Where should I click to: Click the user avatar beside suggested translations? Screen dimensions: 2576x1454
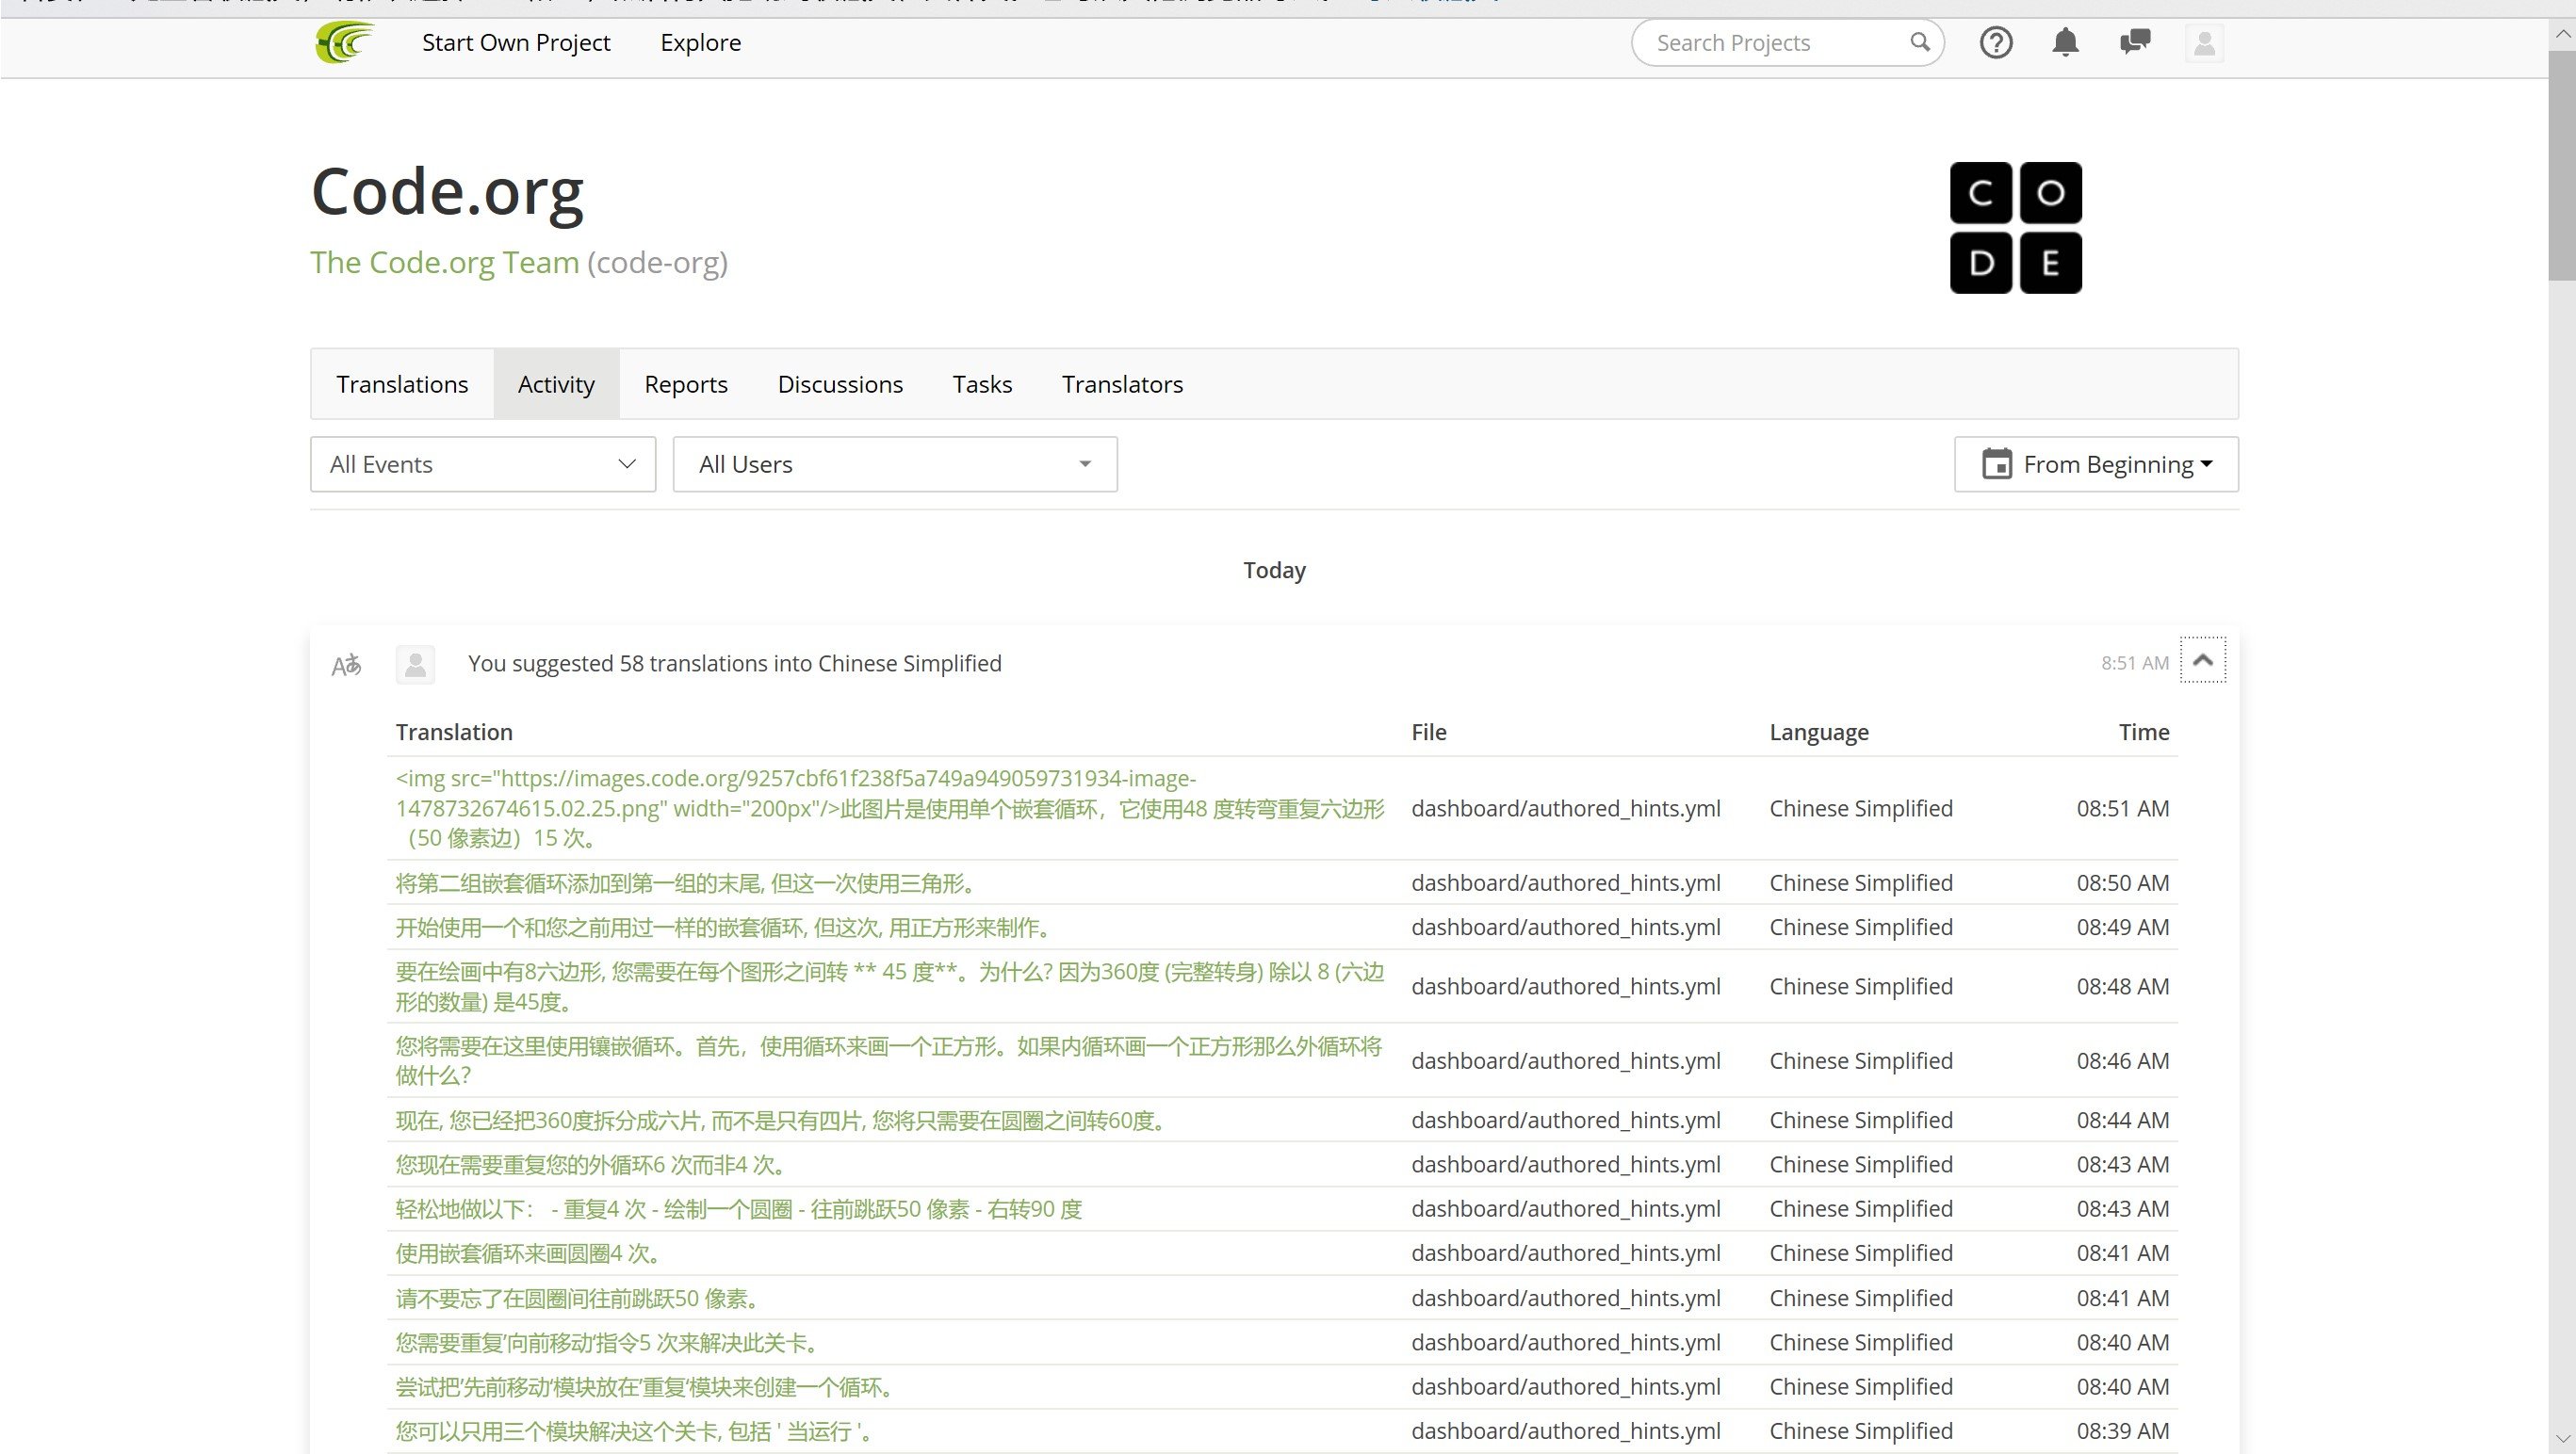(415, 664)
